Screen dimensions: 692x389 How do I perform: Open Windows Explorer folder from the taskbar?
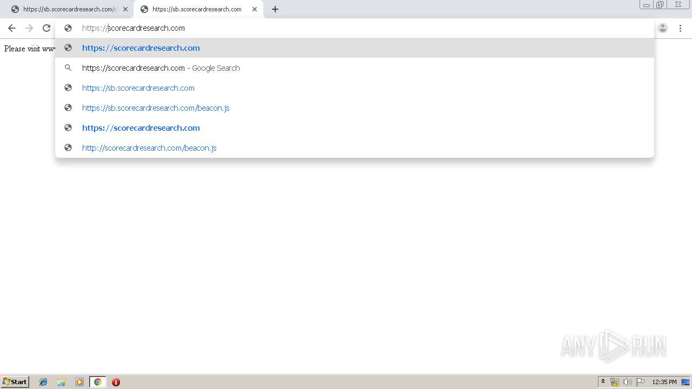[61, 382]
